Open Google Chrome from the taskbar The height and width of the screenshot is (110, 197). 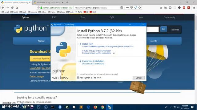pyautogui.click(x=103, y=107)
